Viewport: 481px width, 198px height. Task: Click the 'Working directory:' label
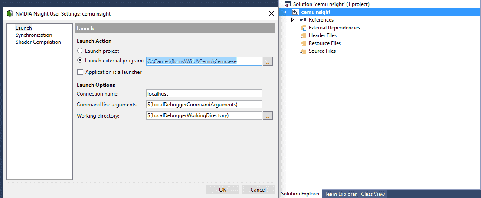pyautogui.click(x=98, y=116)
